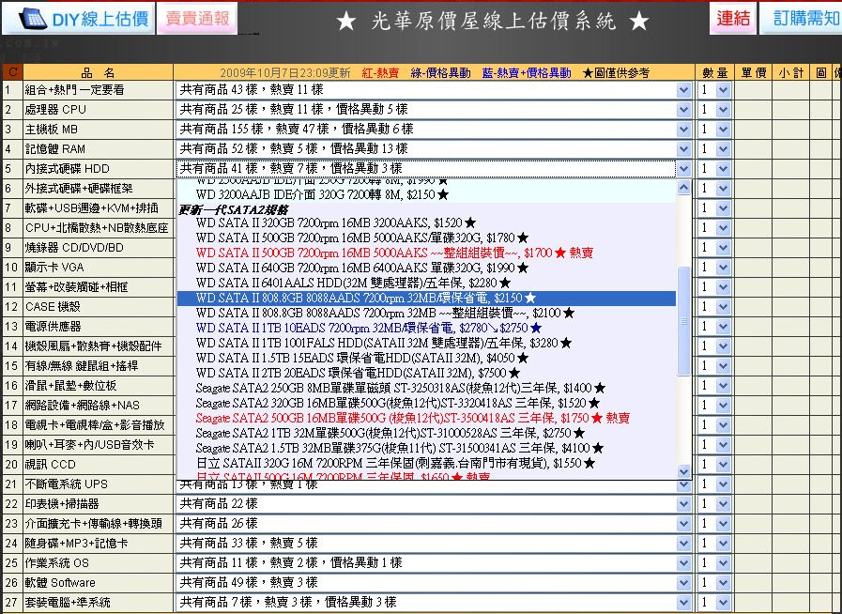
Task: Open quantity dropdown for 處理器 CPU row
Action: (723, 110)
